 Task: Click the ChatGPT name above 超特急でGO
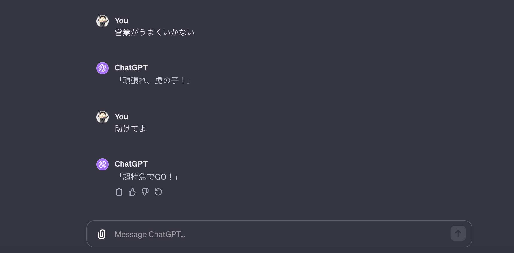pos(131,164)
